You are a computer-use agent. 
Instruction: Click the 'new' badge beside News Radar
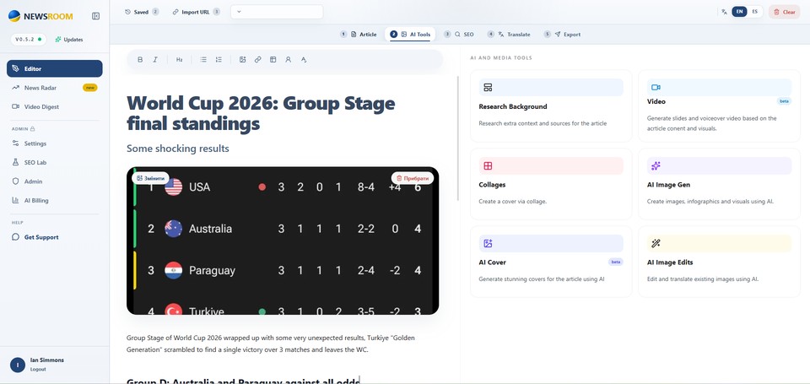click(x=90, y=88)
